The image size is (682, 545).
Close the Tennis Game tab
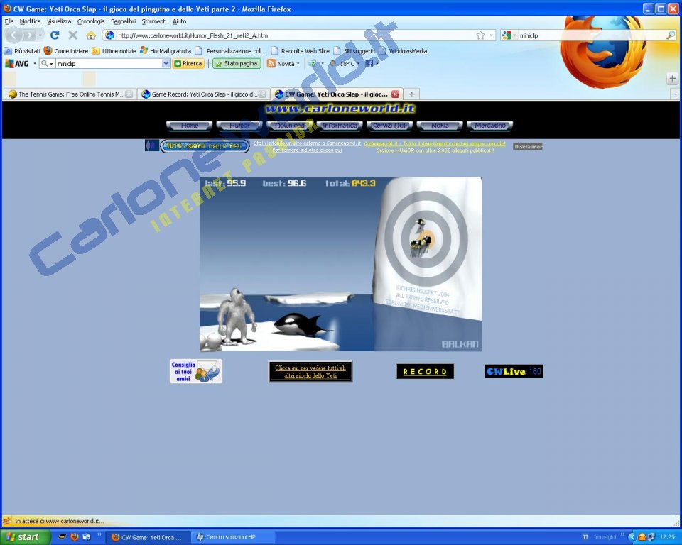coord(129,94)
